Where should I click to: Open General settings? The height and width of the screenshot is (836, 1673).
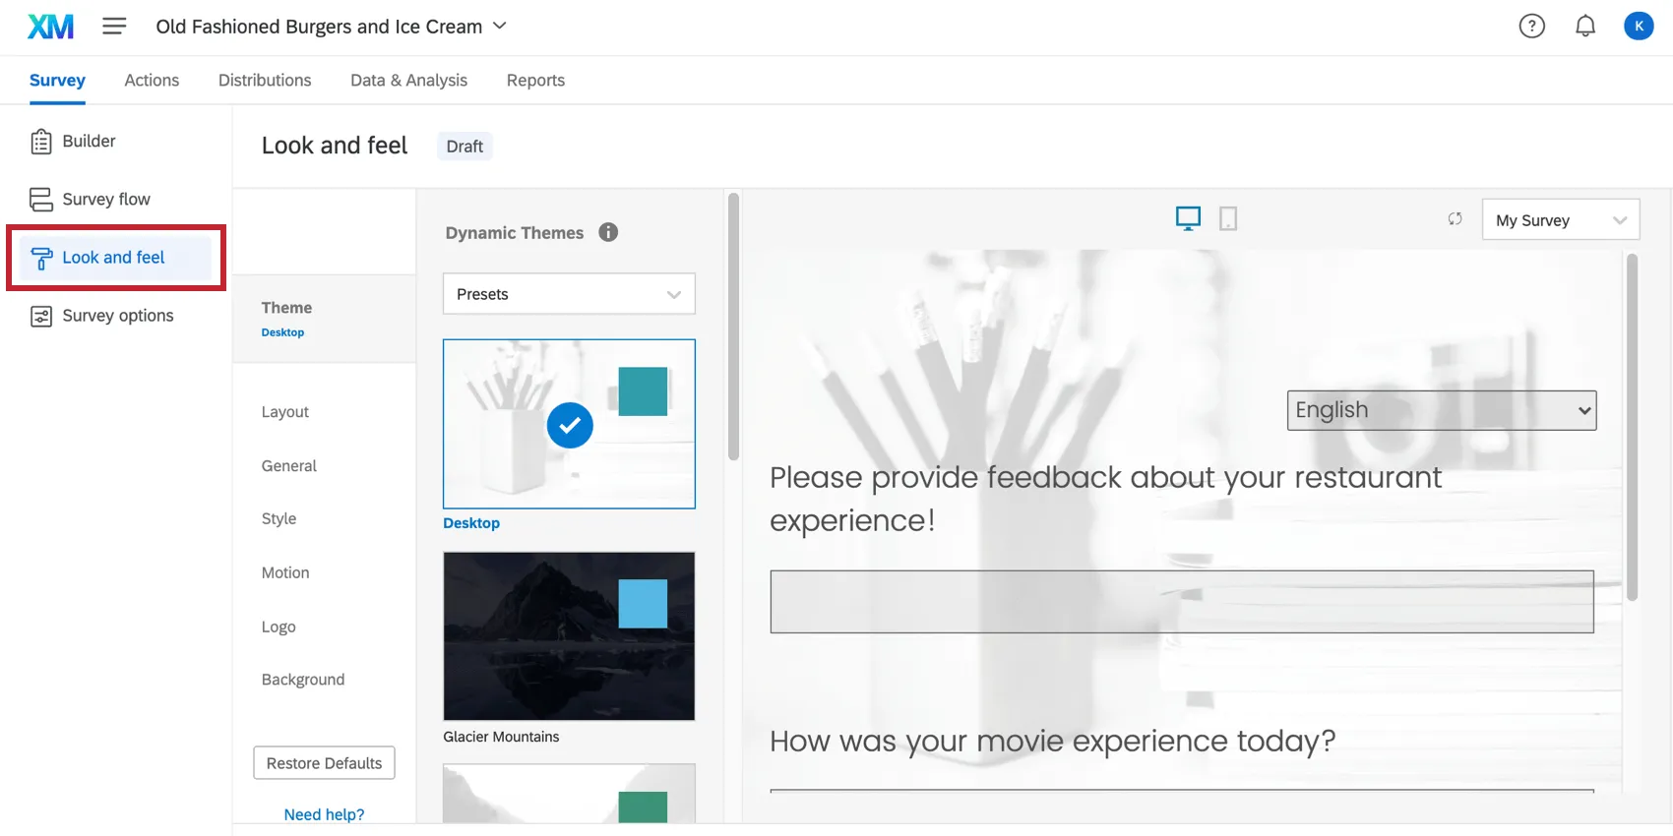pos(289,466)
